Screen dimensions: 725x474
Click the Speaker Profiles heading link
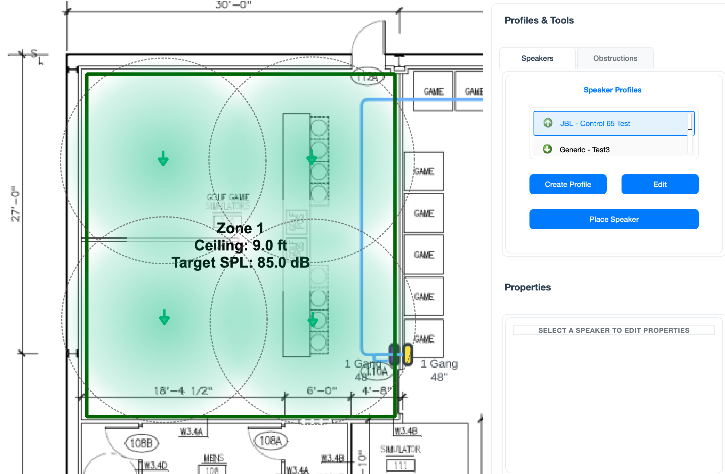pyautogui.click(x=612, y=90)
